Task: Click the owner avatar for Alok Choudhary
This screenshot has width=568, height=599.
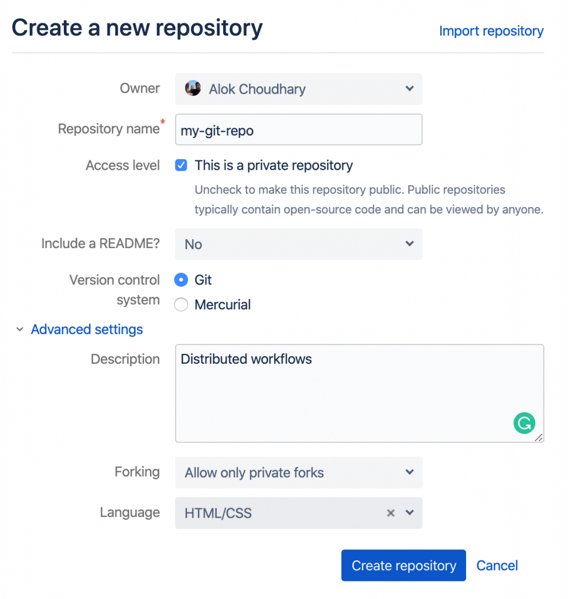Action: pyautogui.click(x=193, y=89)
